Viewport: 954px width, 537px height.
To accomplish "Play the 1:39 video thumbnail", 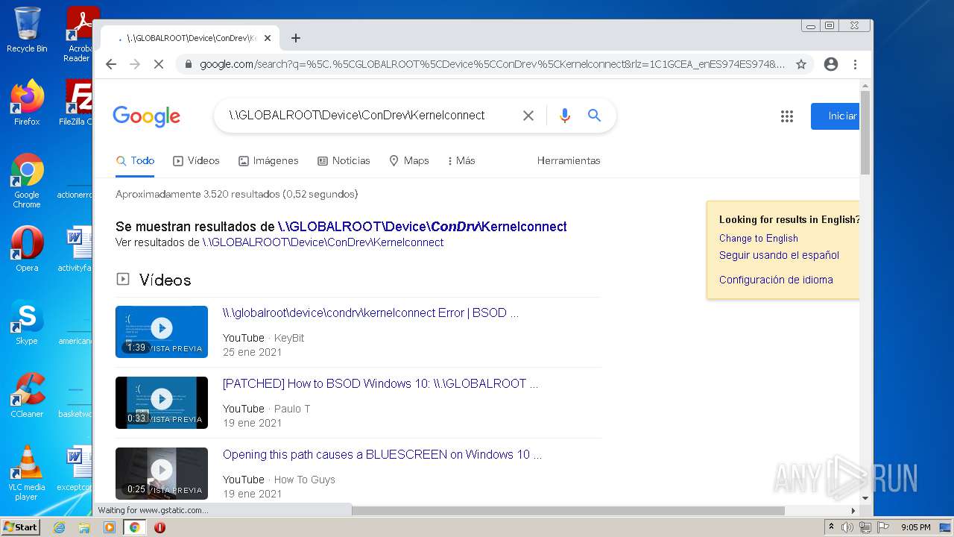I will coord(162,331).
